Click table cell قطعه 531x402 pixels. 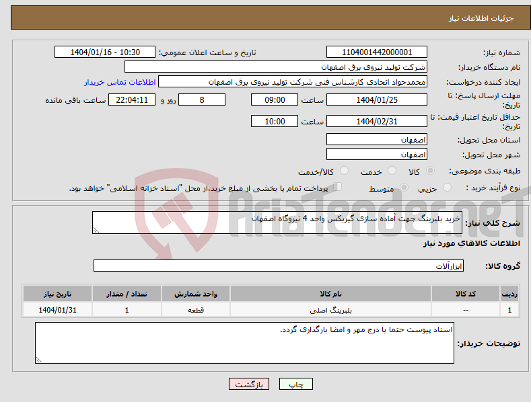click(196, 310)
